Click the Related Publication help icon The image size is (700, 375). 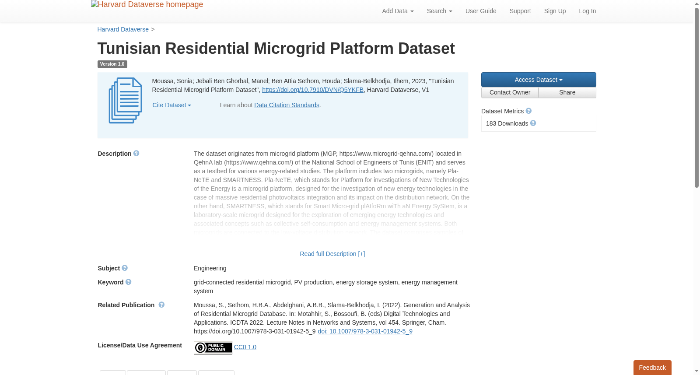click(x=161, y=305)
